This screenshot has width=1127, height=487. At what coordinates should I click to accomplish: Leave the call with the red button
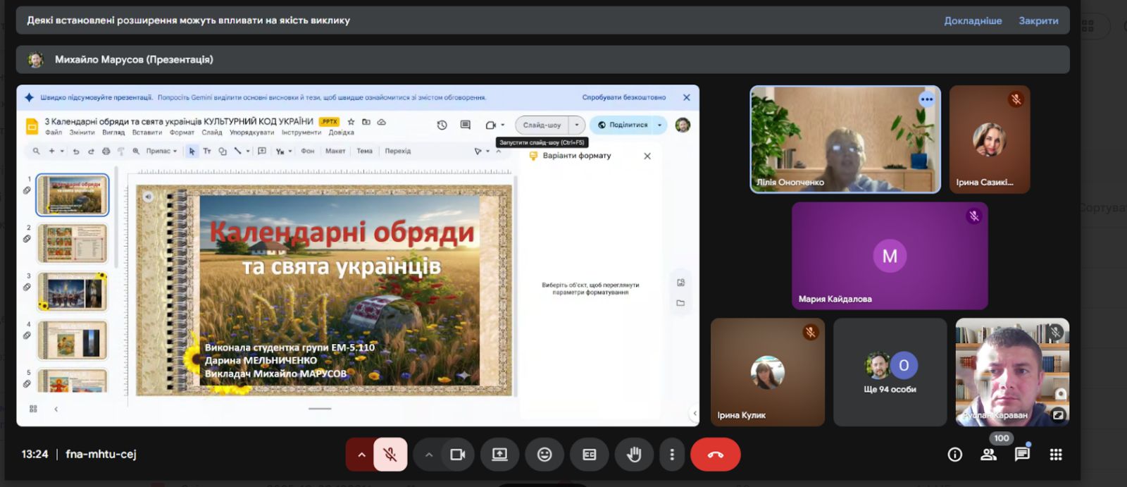pyautogui.click(x=715, y=455)
